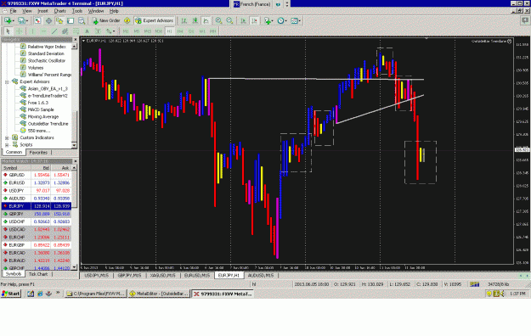The height and width of the screenshot is (336, 531).
Task: Select the GBPUSD row in Market Watch
Action: (37, 175)
